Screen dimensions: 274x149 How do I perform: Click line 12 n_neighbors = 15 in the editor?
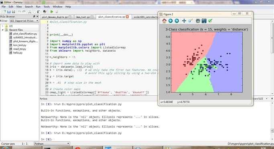63,57
